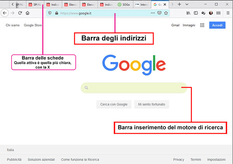Viewport: 233px width, 164px height.
Task: Open the Chi siamo link
Action: (x=13, y=25)
